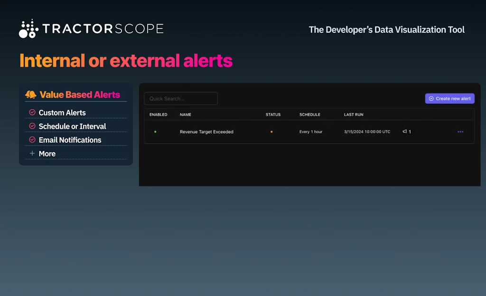Image resolution: width=486 pixels, height=296 pixels.
Task: Click the Value Based Alerts heading
Action: tap(80, 95)
